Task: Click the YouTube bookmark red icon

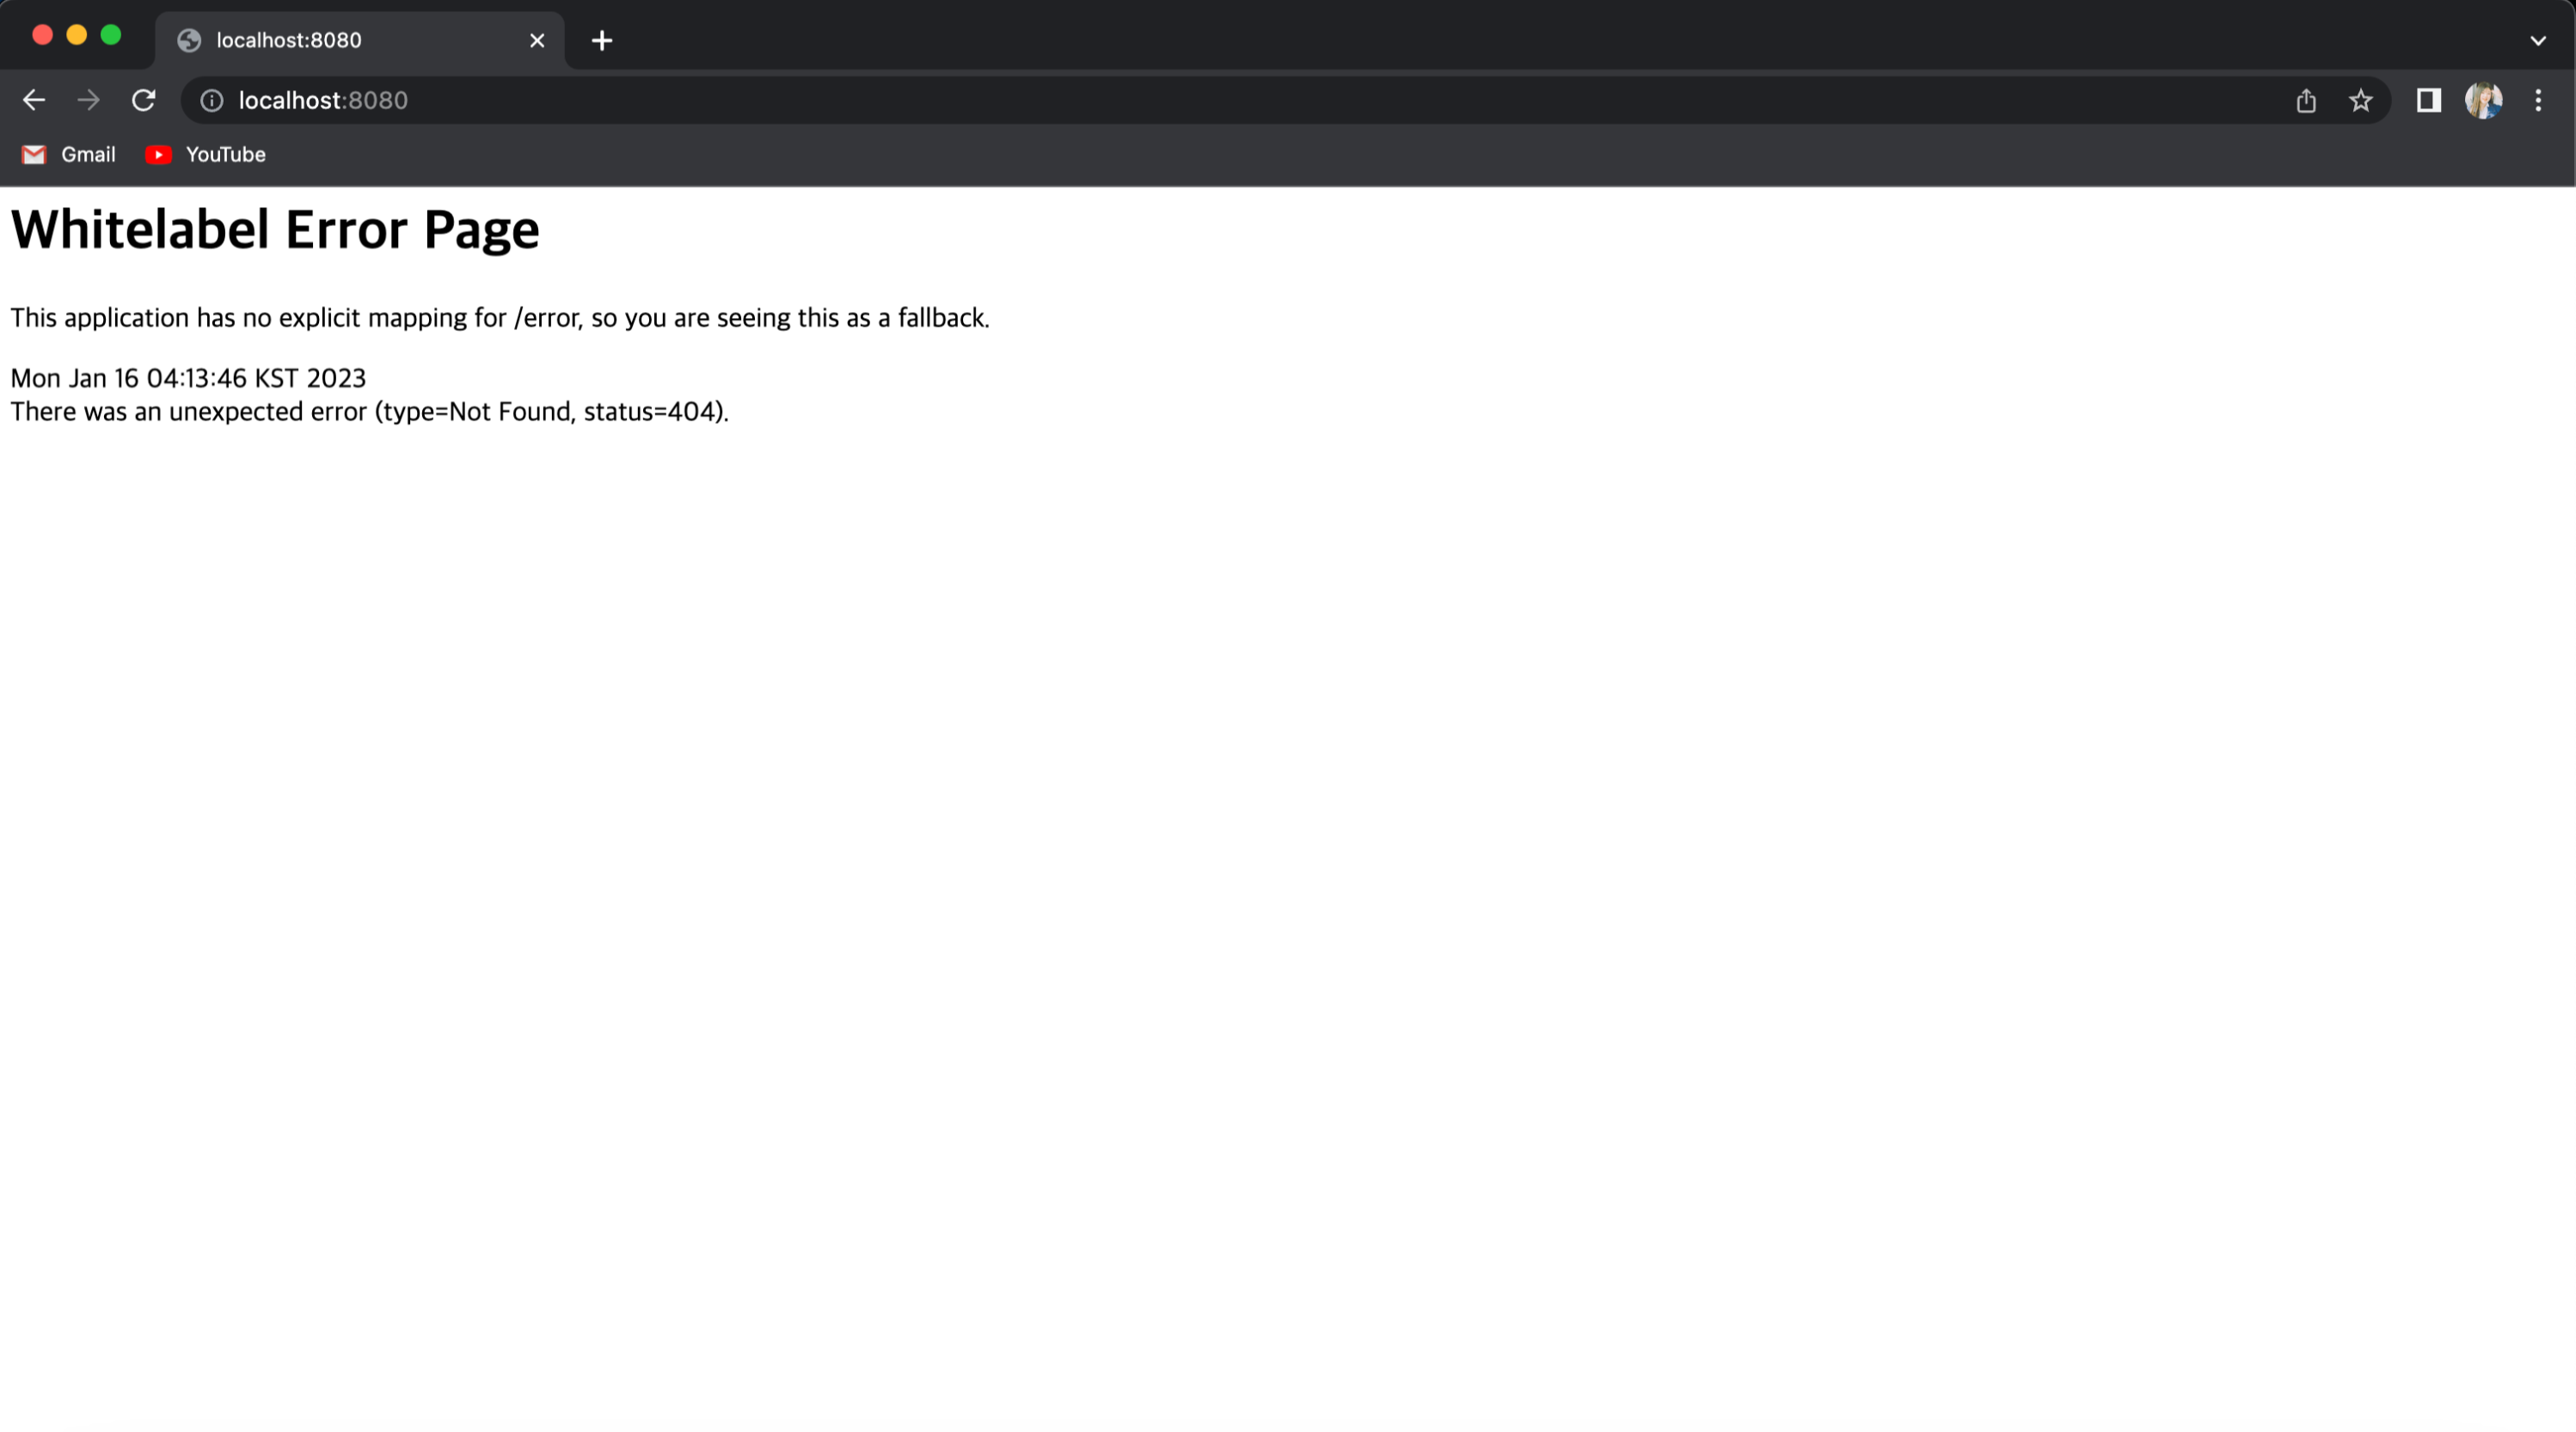Action: coord(158,155)
